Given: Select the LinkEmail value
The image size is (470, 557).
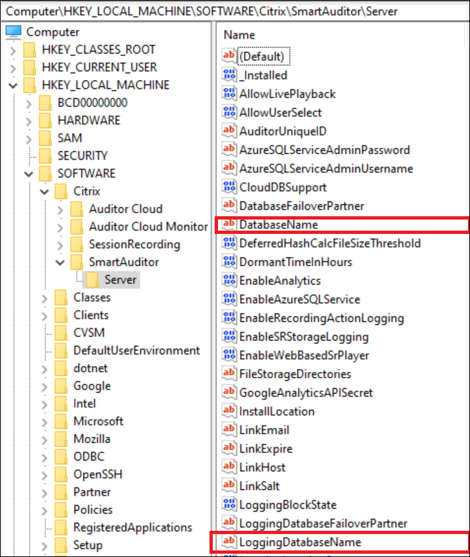Looking at the screenshot, I should coord(264,430).
